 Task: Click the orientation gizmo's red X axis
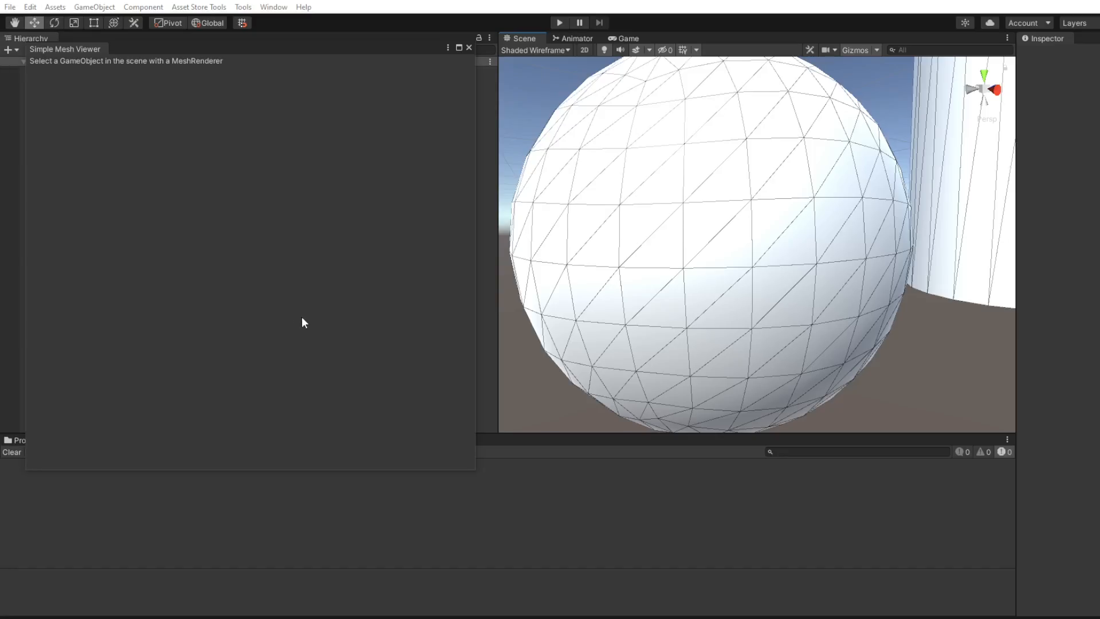(996, 90)
